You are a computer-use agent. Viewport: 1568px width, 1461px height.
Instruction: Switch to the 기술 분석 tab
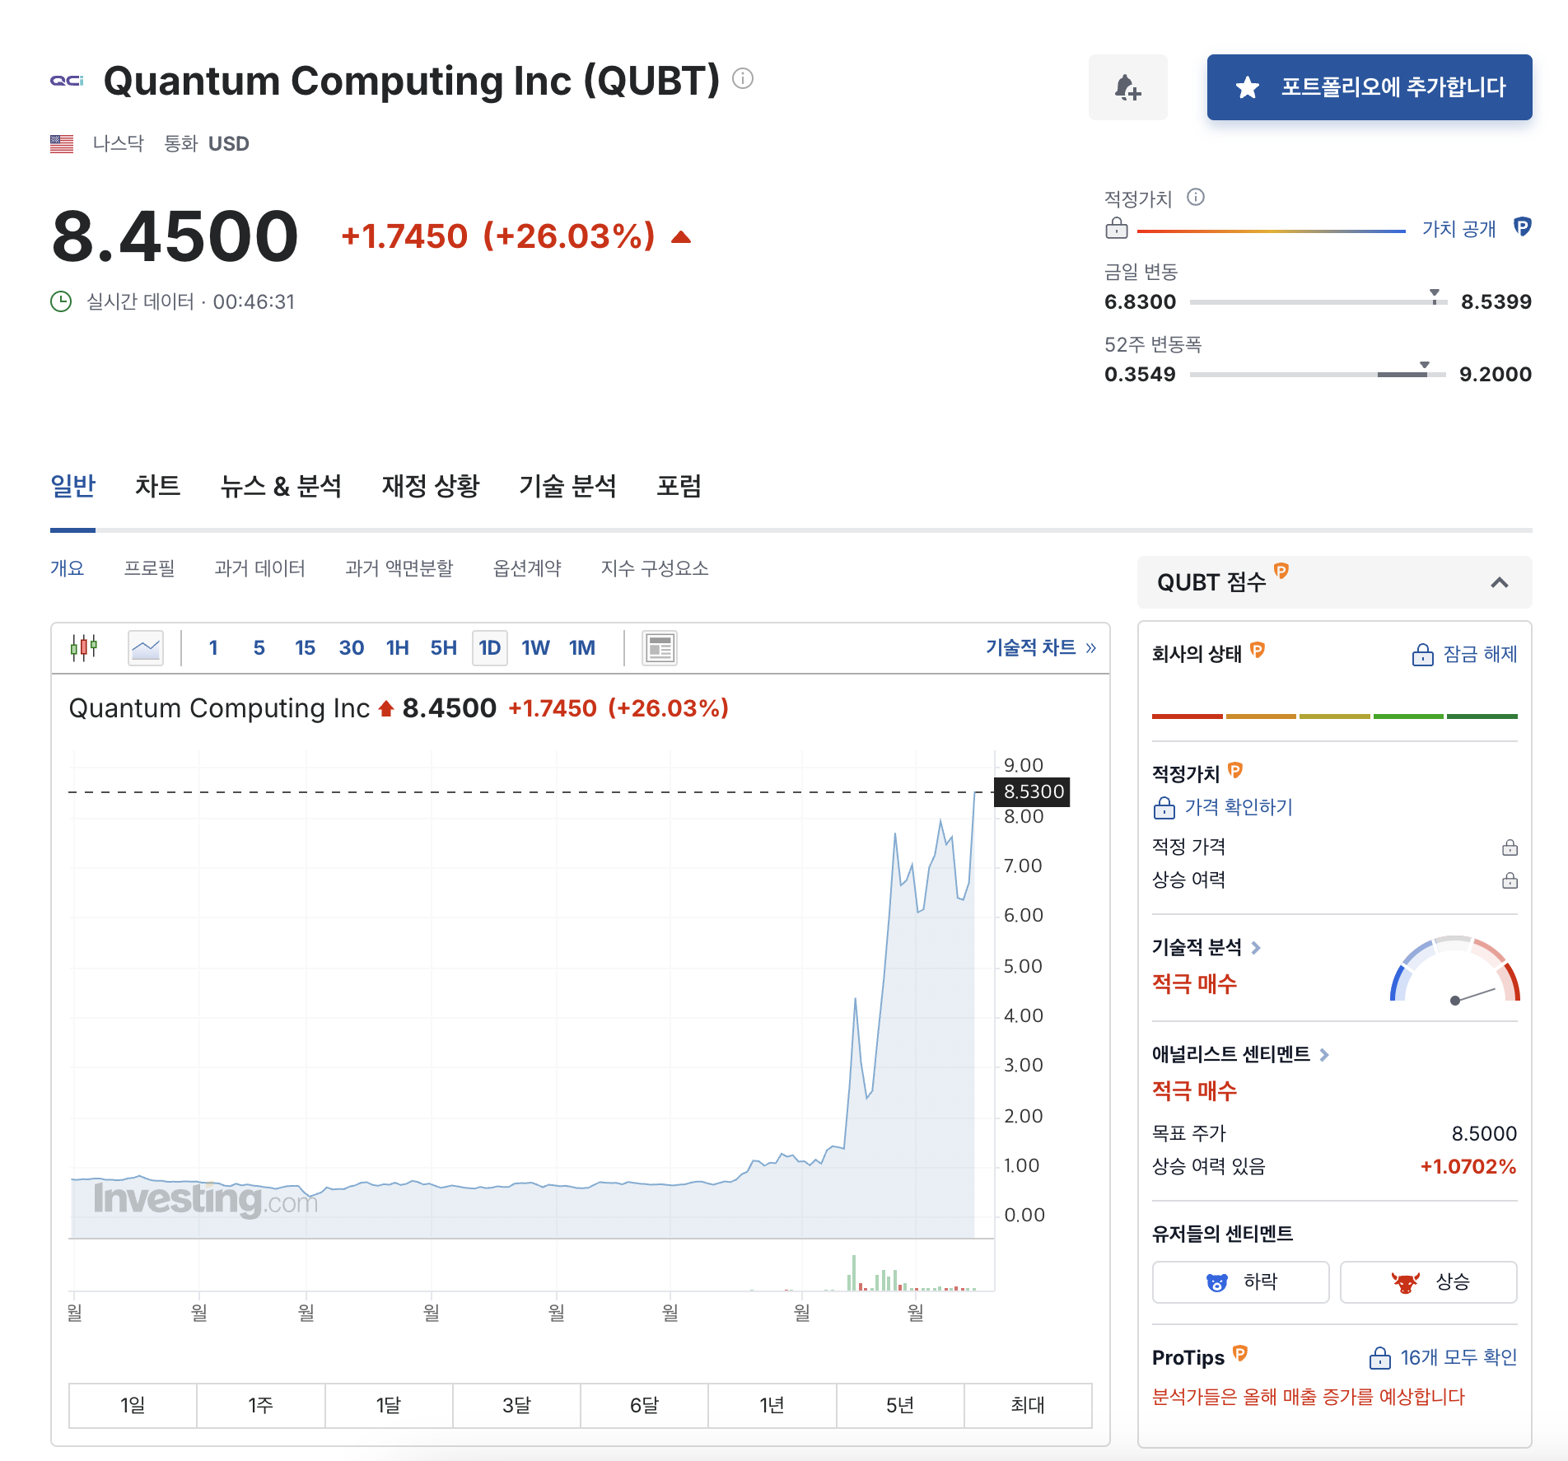click(568, 486)
